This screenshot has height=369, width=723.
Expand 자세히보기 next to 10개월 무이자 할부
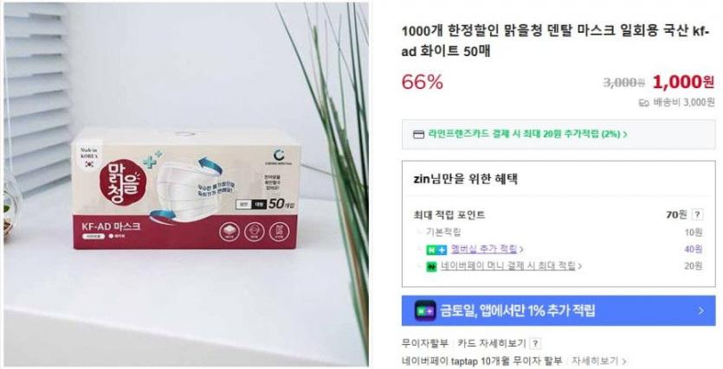[599, 360]
